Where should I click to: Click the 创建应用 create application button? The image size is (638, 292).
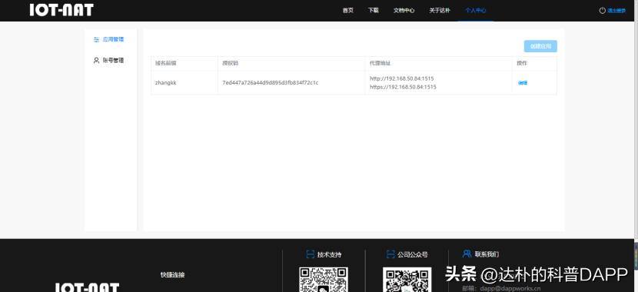coord(540,46)
